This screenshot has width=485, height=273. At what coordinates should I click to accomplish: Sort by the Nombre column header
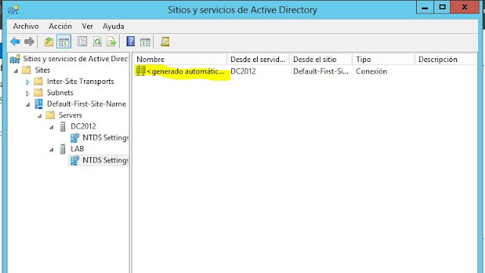click(180, 59)
